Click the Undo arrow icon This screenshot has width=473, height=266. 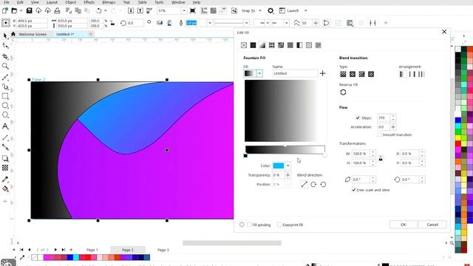point(98,10)
